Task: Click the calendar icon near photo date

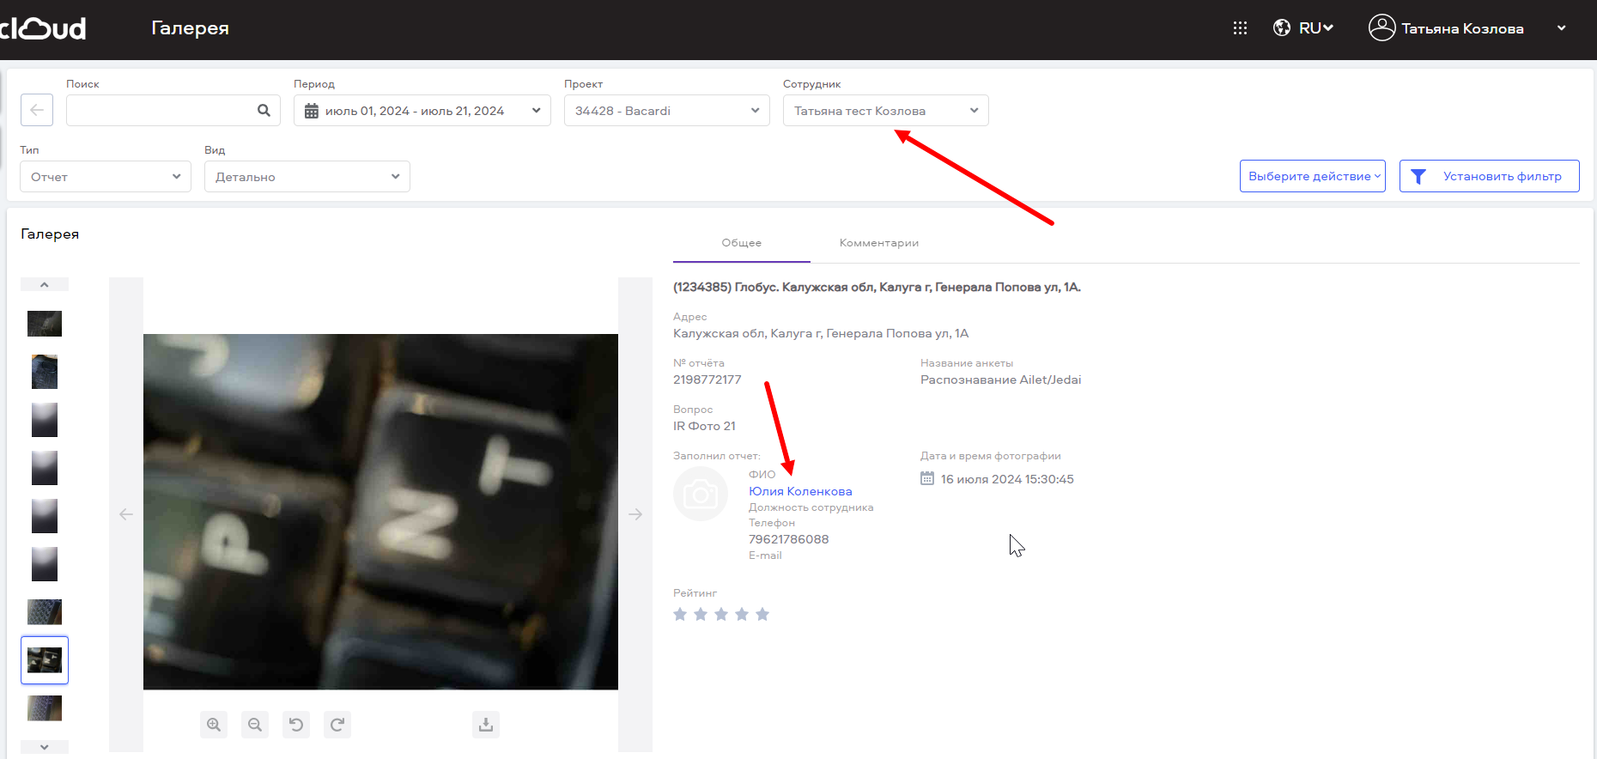Action: pos(927,478)
